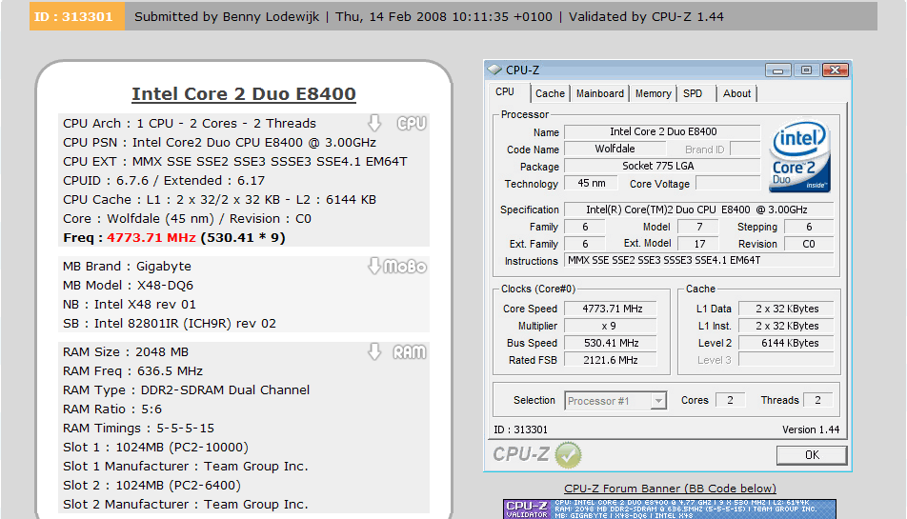
Task: Click the CPUID : 6.7.6 / Extended line
Action: pyautogui.click(x=164, y=180)
